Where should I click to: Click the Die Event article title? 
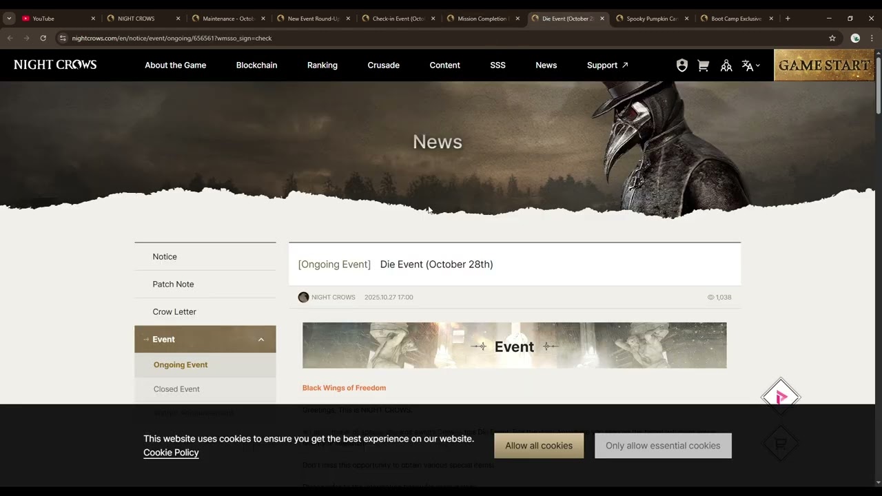[436, 264]
